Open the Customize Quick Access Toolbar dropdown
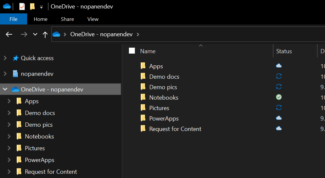 [41, 7]
